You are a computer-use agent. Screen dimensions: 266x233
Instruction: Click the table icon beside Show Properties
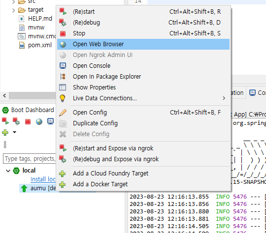(63, 87)
